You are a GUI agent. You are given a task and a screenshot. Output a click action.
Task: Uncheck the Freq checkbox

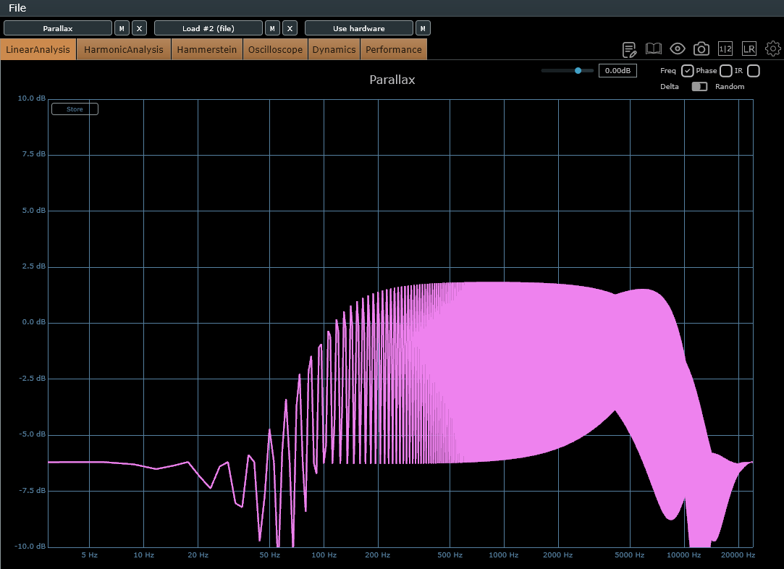click(x=688, y=71)
